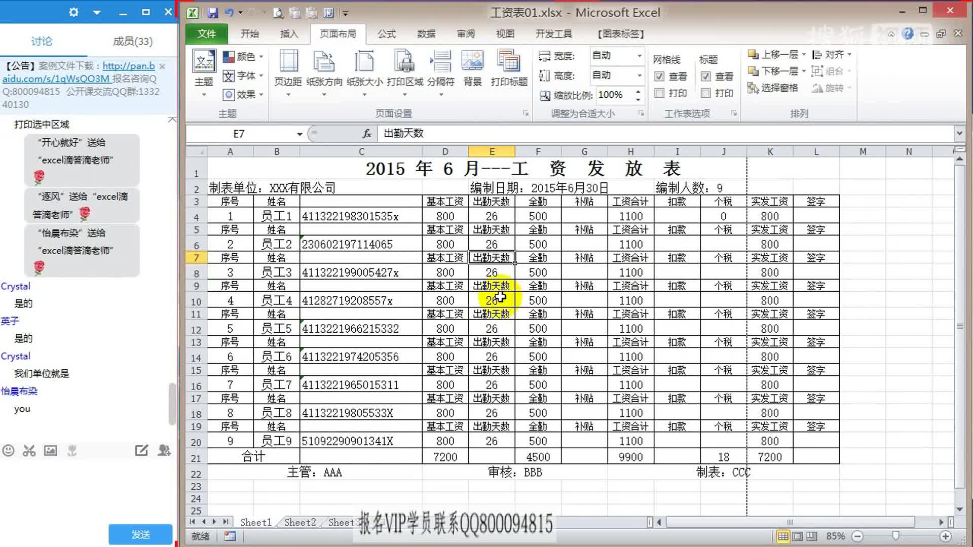The image size is (973, 547).
Task: Open Selection Pane (选择窗格)
Action: pos(773,88)
